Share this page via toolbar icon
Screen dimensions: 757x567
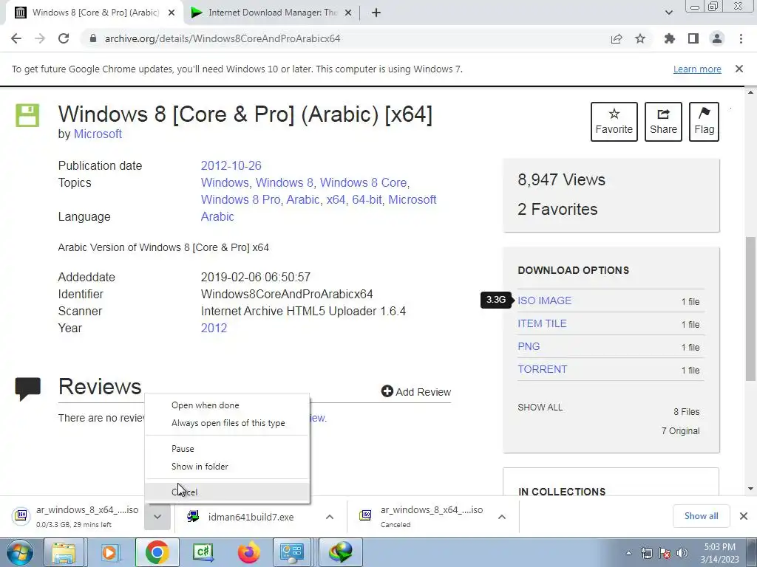tap(617, 38)
